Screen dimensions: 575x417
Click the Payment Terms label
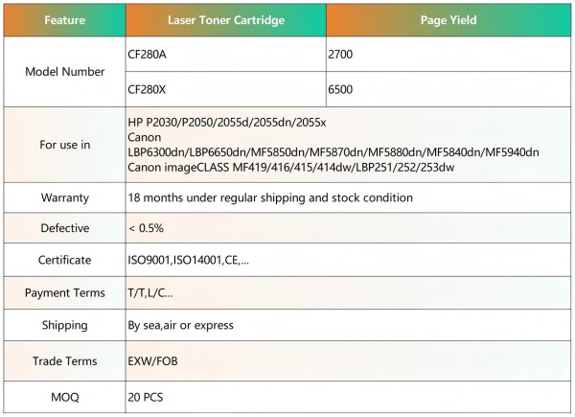coord(64,292)
